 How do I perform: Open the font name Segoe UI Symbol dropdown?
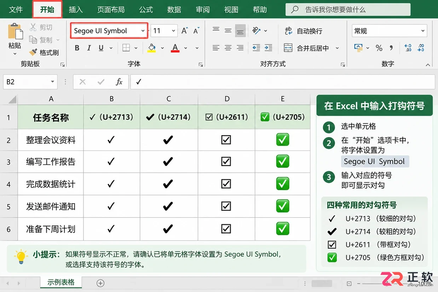click(143, 31)
